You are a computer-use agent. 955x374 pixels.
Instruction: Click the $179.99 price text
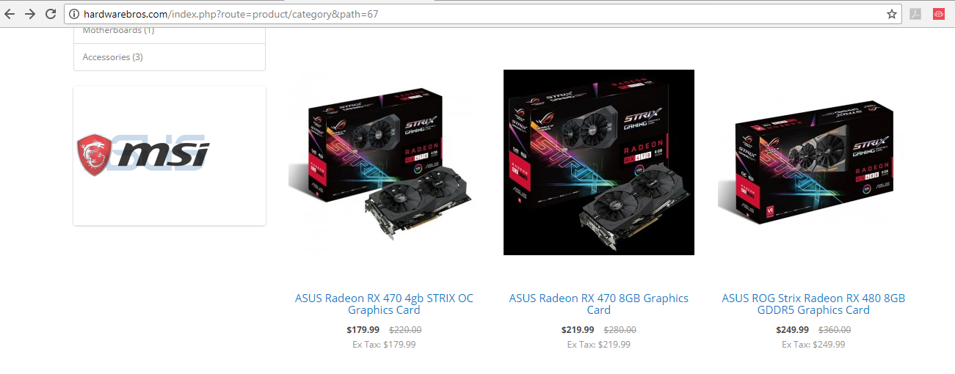point(363,330)
